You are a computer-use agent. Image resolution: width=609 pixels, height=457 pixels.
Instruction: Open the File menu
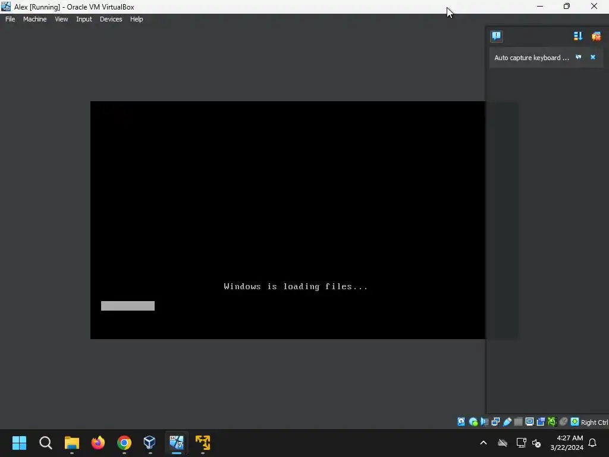(10, 19)
